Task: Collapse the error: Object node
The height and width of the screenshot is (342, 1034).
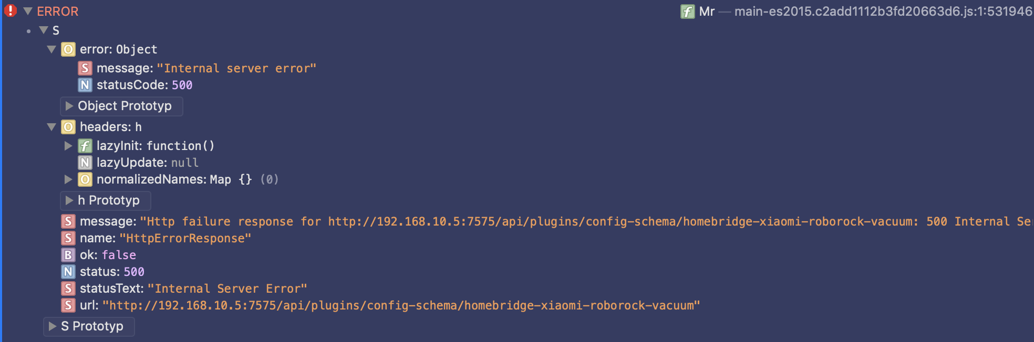Action: (51, 49)
